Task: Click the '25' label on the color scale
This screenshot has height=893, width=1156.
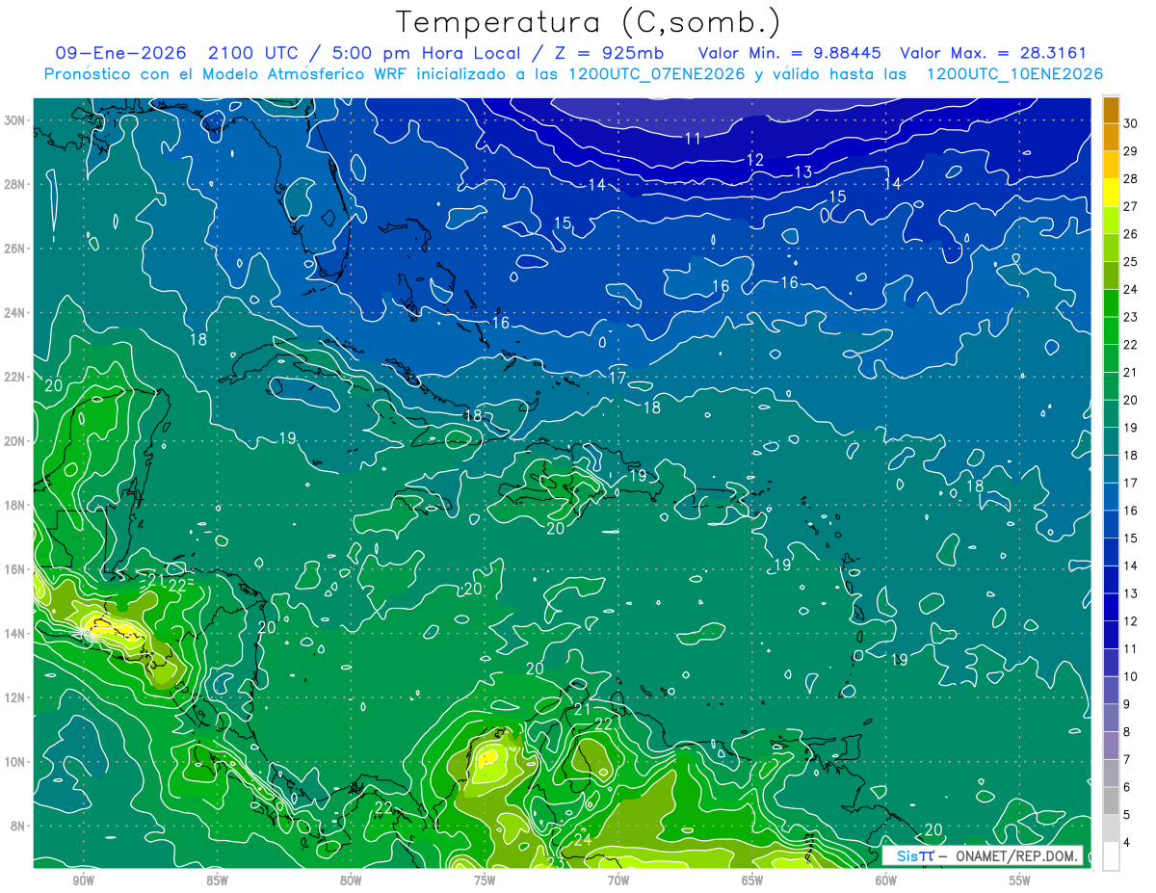Action: coord(1131,261)
